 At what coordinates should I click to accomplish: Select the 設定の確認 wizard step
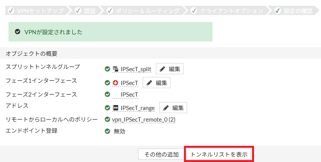tap(294, 11)
